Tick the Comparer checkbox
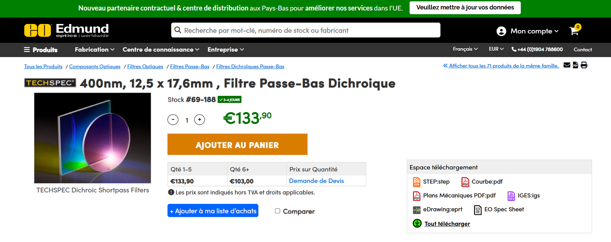611x242 pixels. [277, 211]
